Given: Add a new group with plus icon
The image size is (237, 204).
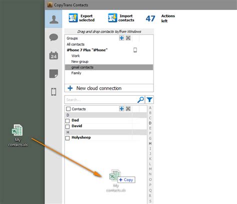Looking at the screenshot, I should coord(121,38).
